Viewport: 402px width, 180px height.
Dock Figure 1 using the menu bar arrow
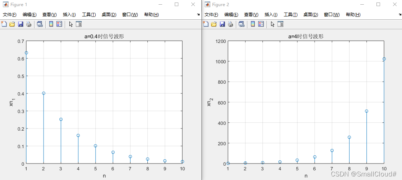198,15
